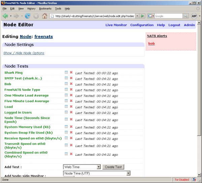Viewport: 202px width, 183px height.
Task: Open edit icon for Load test
Action: 66,106
